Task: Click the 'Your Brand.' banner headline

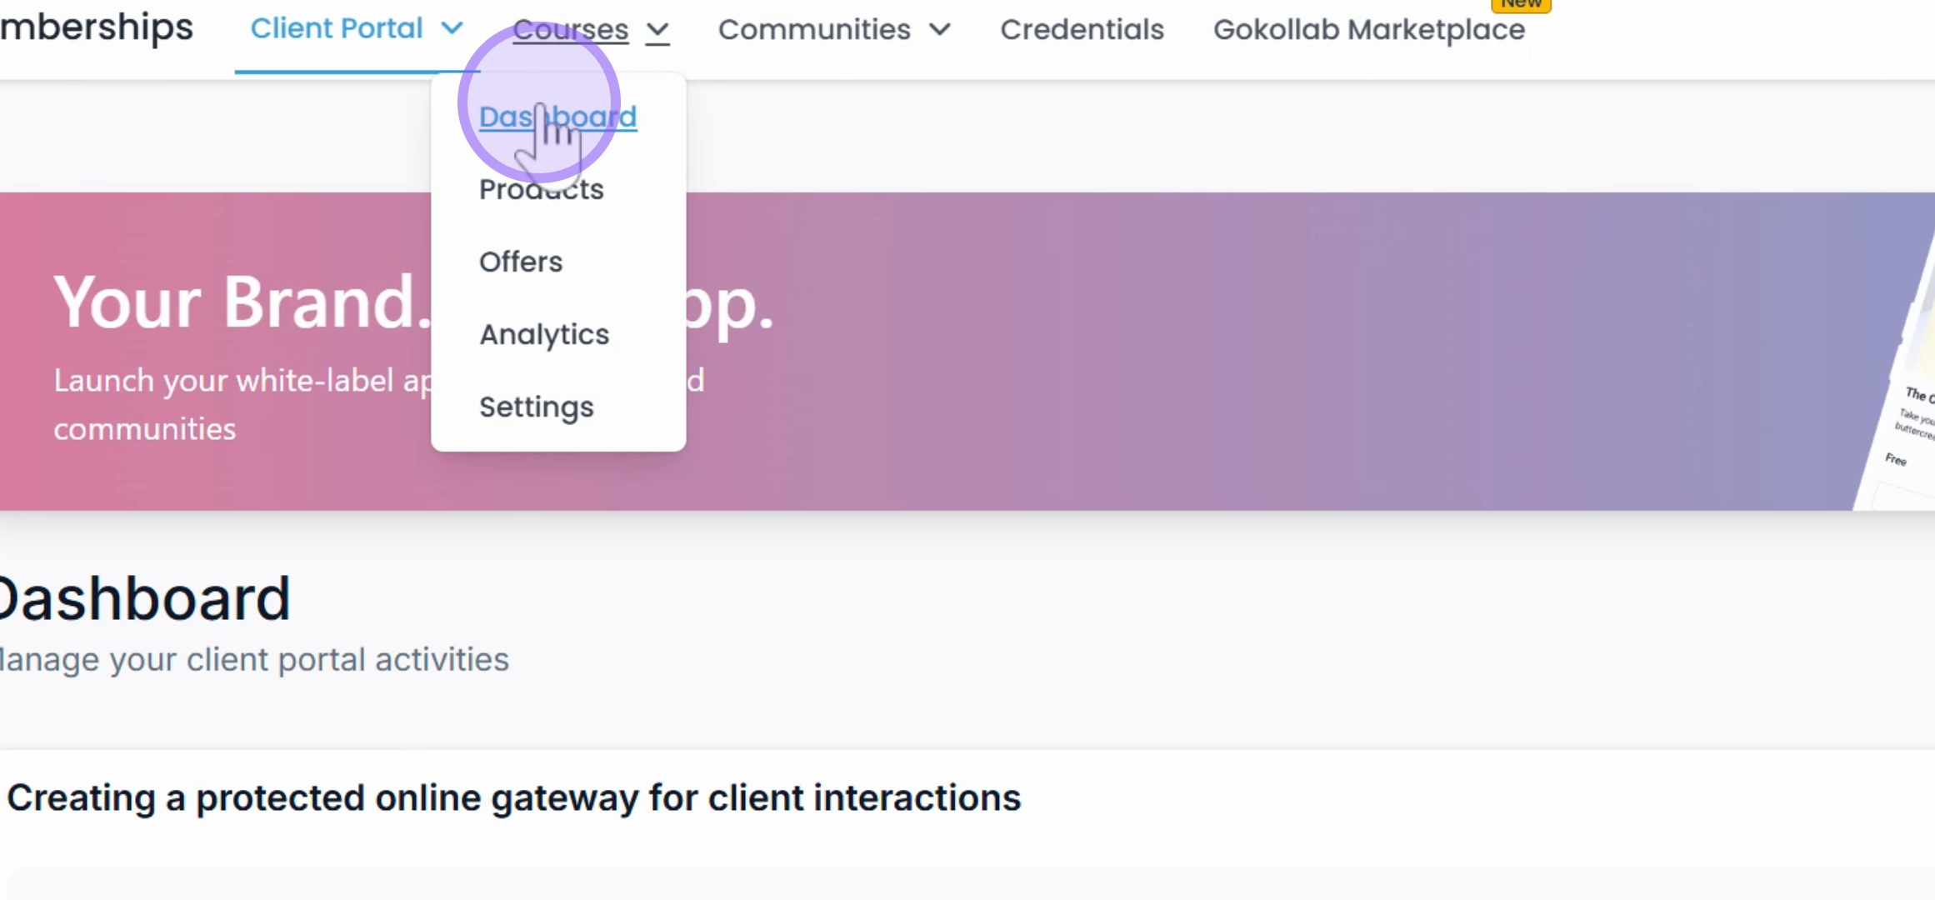Action: tap(242, 302)
